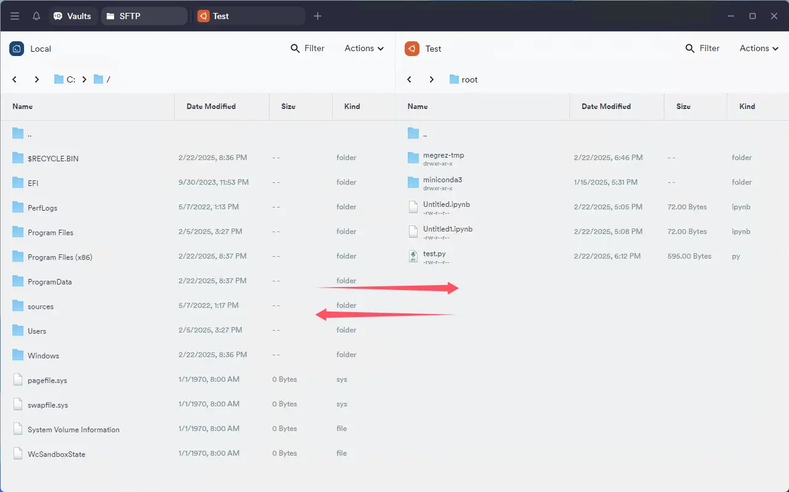Sort remote files by Size column

[683, 107]
